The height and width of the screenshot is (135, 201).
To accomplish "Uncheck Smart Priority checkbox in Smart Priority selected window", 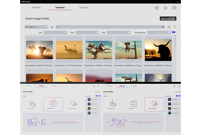I will click(x=149, y=108).
